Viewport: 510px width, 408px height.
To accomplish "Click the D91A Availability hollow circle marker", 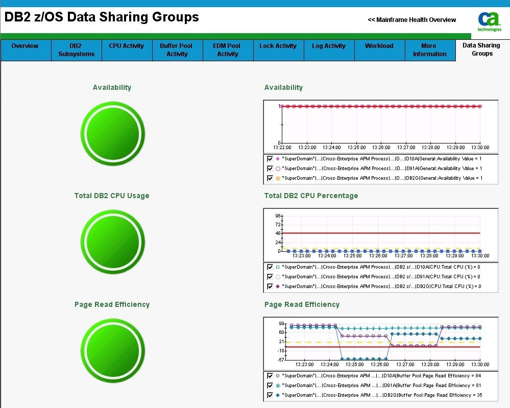I will point(278,169).
